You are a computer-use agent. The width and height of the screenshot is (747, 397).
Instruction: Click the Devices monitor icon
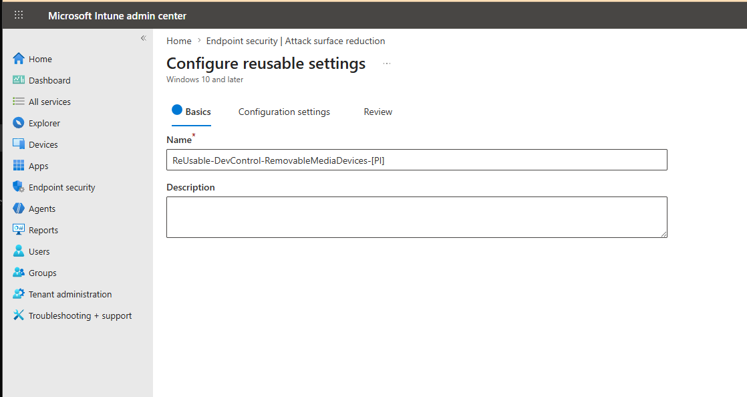[19, 144]
